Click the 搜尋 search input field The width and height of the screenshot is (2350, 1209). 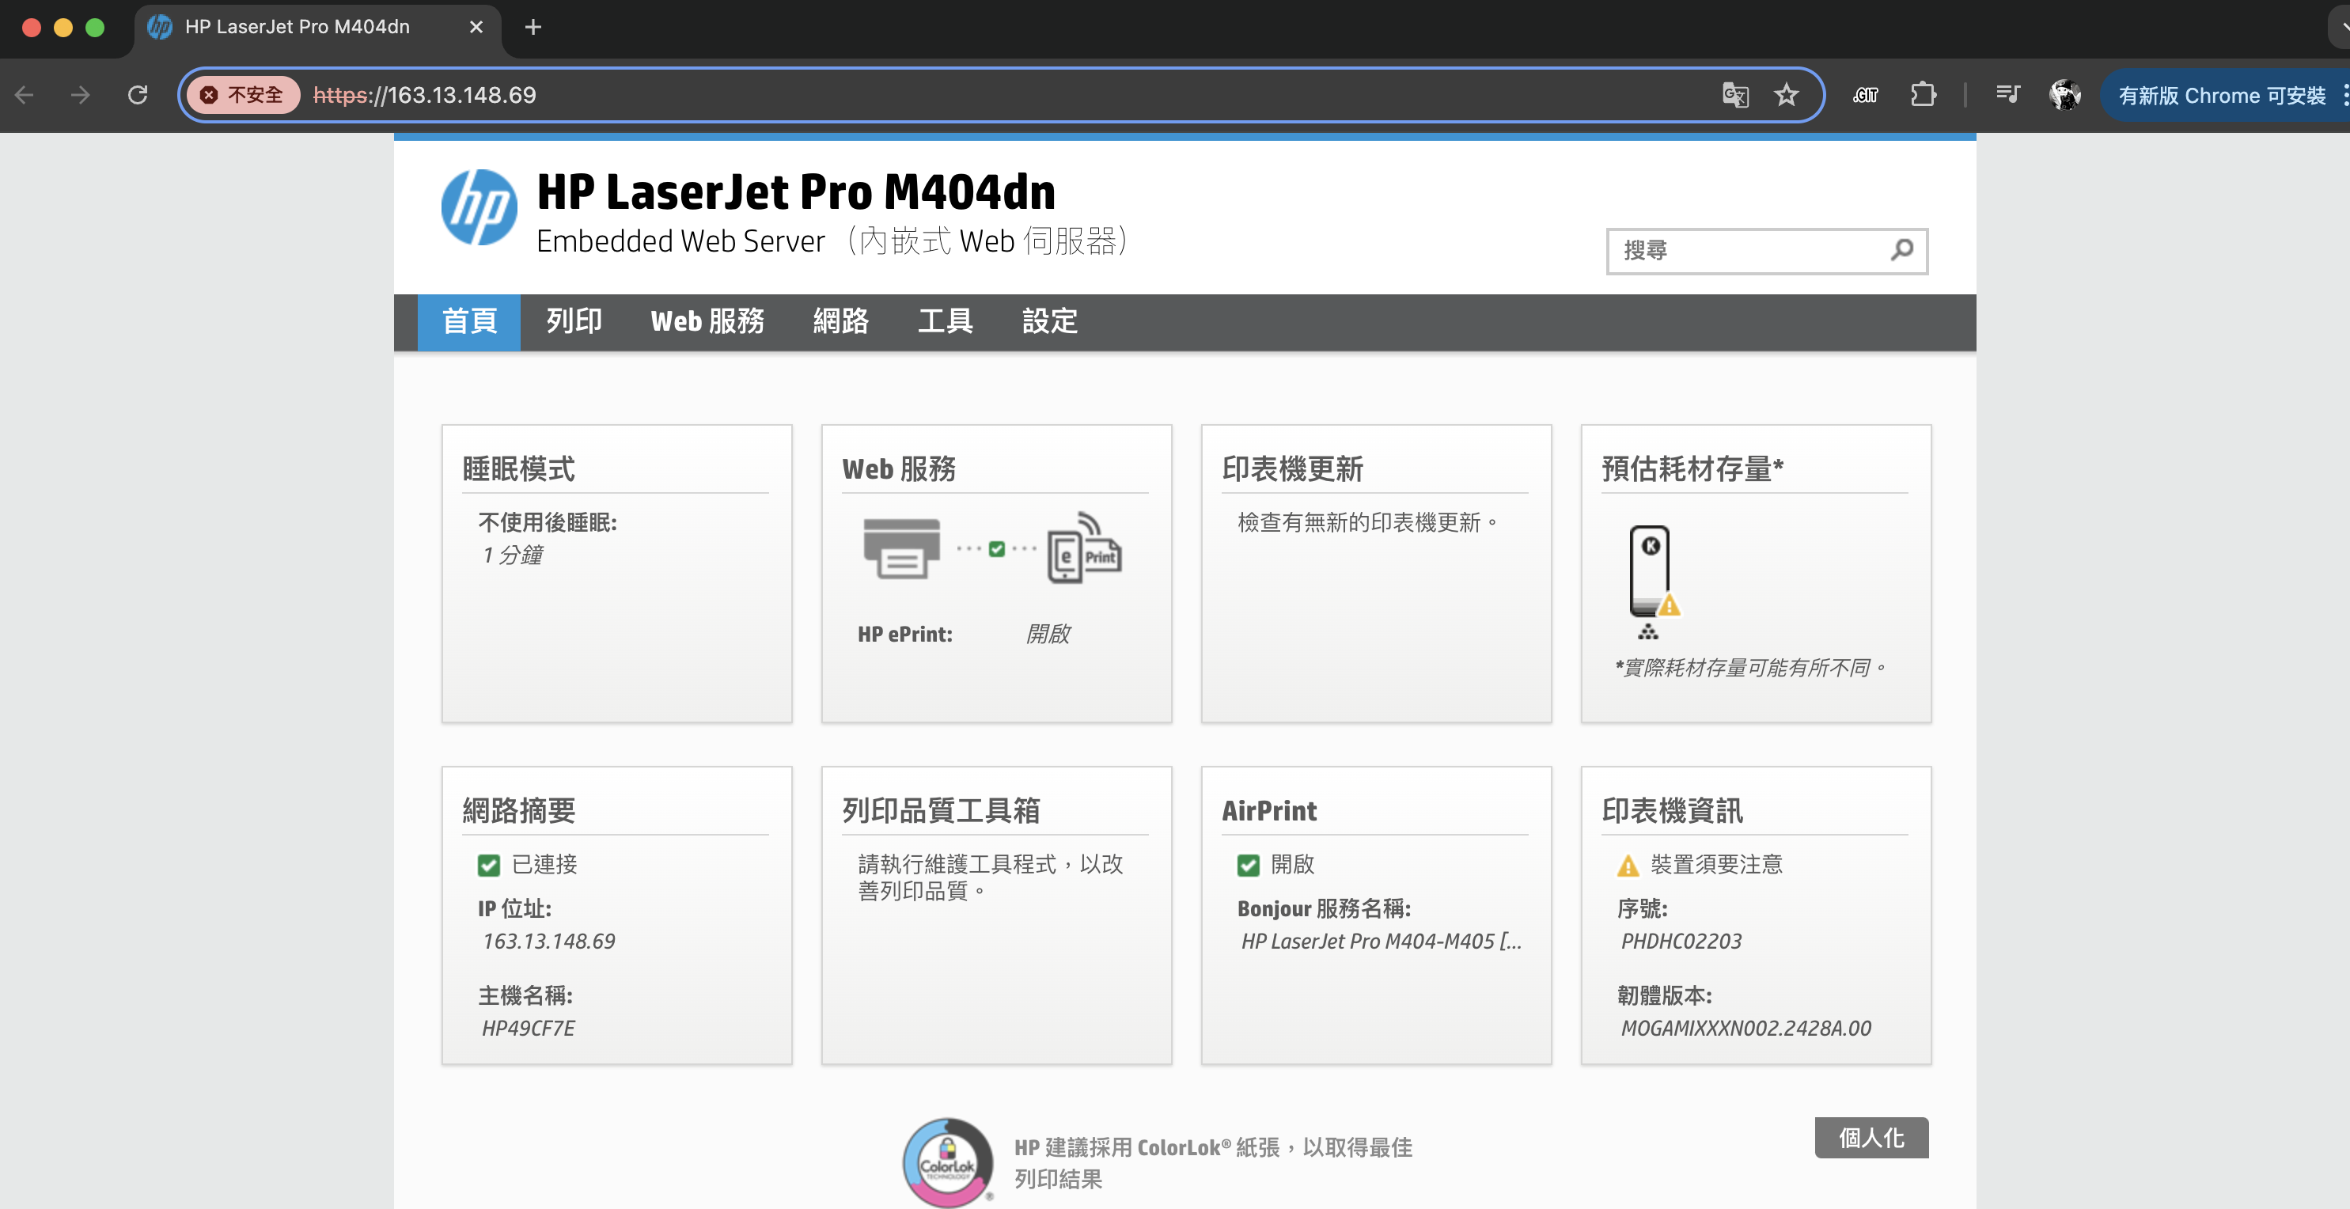tap(1767, 251)
